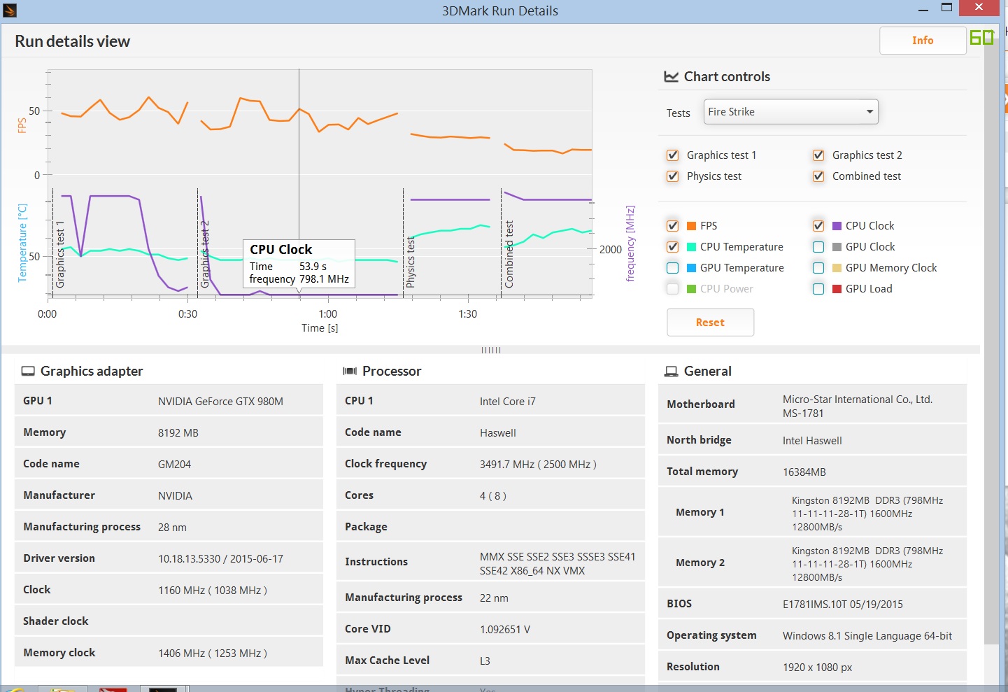Click the '8192 MB' memory value
Viewport: 1008px width, 692px height.
click(178, 433)
